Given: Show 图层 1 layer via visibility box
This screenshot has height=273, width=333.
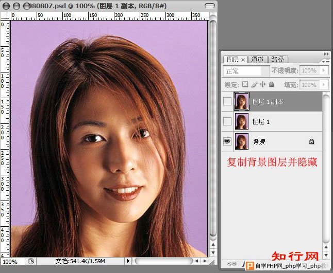Looking at the screenshot, I should click(227, 121).
